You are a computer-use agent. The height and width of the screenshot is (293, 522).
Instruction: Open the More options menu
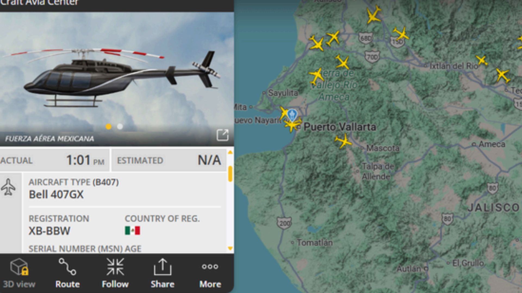(210, 273)
